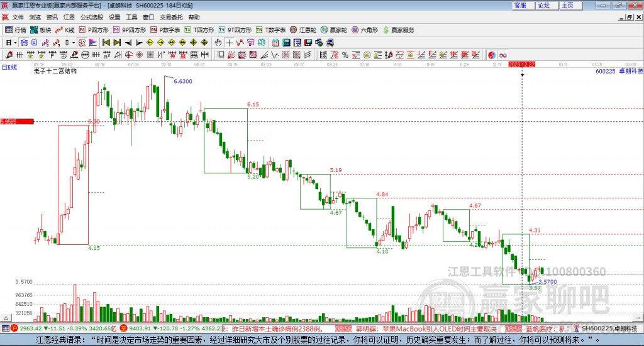Click the 深 index 9403.91 status entry
Screen dimensions: 644x346
pyautogui.click(x=172, y=328)
